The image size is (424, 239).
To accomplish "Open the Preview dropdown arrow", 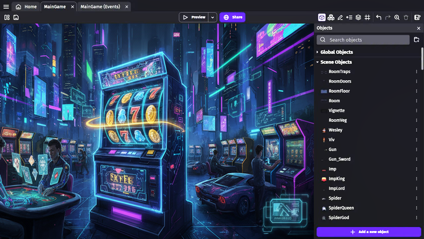I will coord(212,17).
